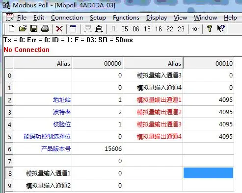Click function 22 toolbar button

[170, 29]
